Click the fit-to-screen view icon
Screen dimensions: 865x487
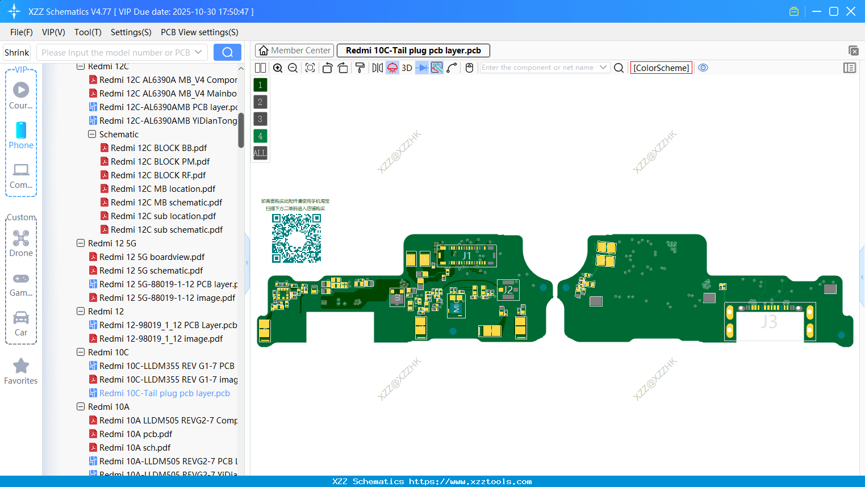click(x=310, y=68)
